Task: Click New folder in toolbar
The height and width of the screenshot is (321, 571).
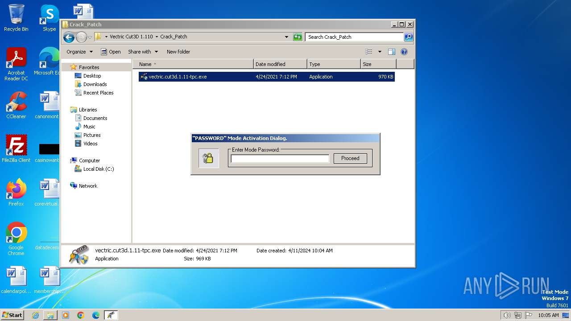Action: click(178, 52)
